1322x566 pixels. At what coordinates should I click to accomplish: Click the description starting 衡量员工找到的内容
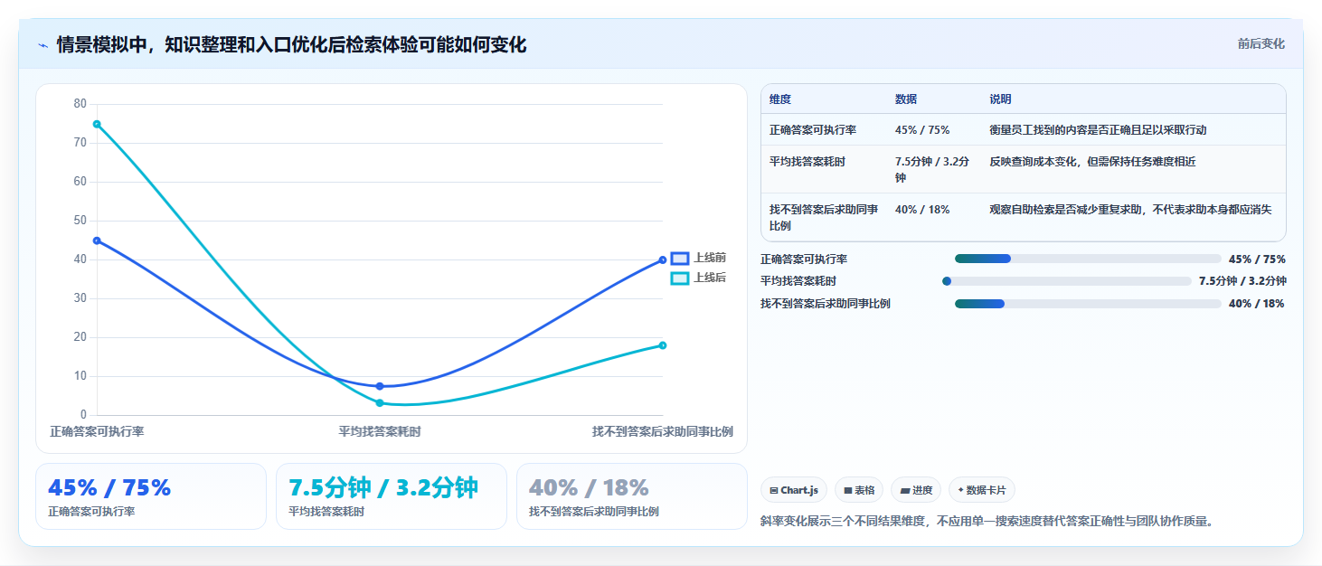(1098, 130)
